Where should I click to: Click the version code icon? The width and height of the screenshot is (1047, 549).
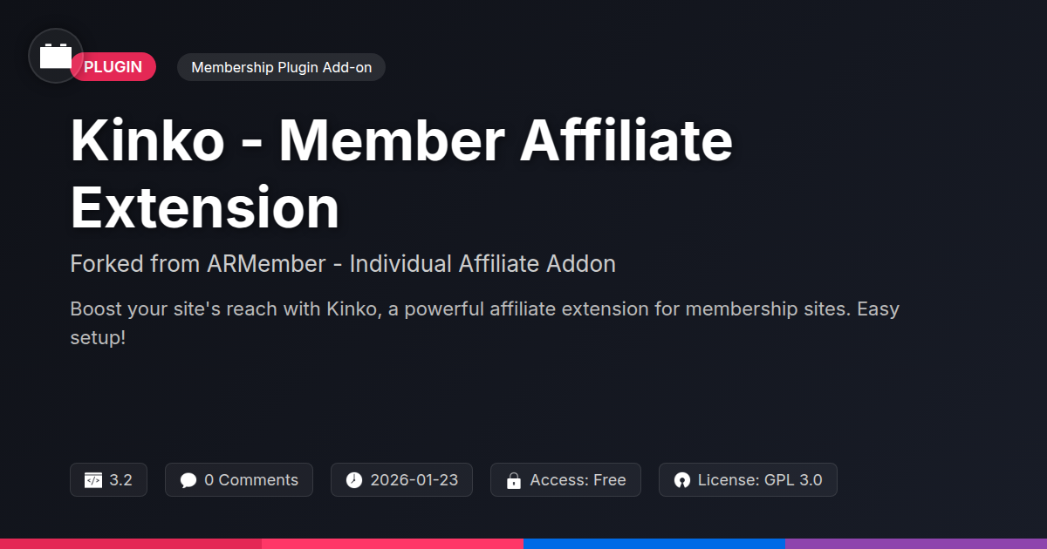point(93,480)
